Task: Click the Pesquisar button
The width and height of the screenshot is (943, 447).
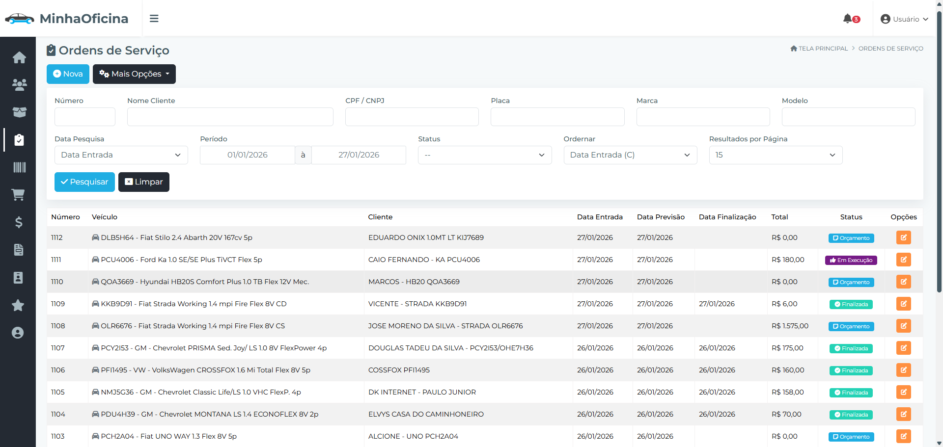Action: click(x=84, y=182)
